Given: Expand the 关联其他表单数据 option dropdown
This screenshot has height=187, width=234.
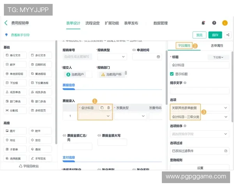Looking at the screenshot, I should pyautogui.click(x=200, y=108).
